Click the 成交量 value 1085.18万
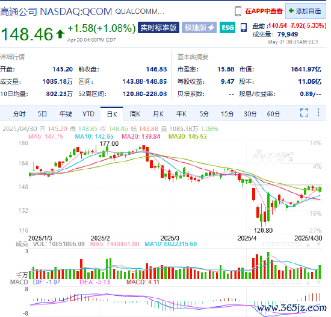This screenshot has width=331, height=317. coord(57,81)
